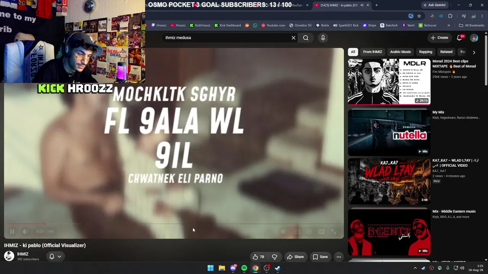The height and width of the screenshot is (274, 488).
Task: Open the Botrix bookmark
Action: (x=323, y=25)
